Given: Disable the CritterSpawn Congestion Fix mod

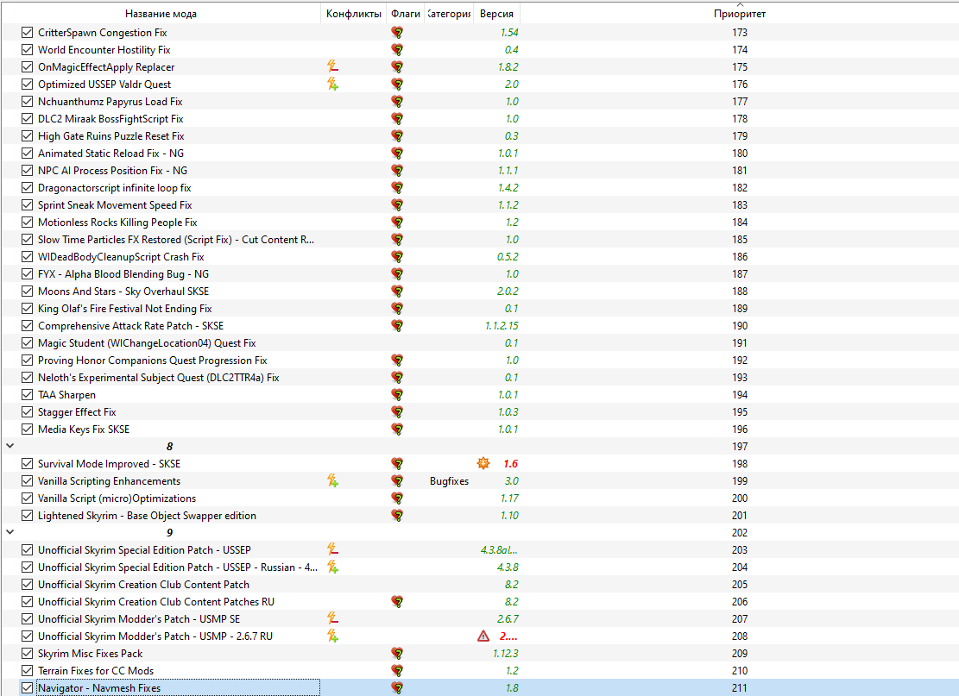Looking at the screenshot, I should click(x=27, y=33).
